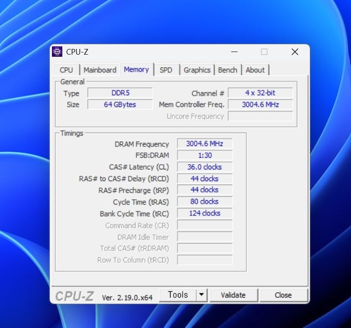Screen dimensions: 351x328
Task: Click the empty Row To Column field
Action: [205, 260]
